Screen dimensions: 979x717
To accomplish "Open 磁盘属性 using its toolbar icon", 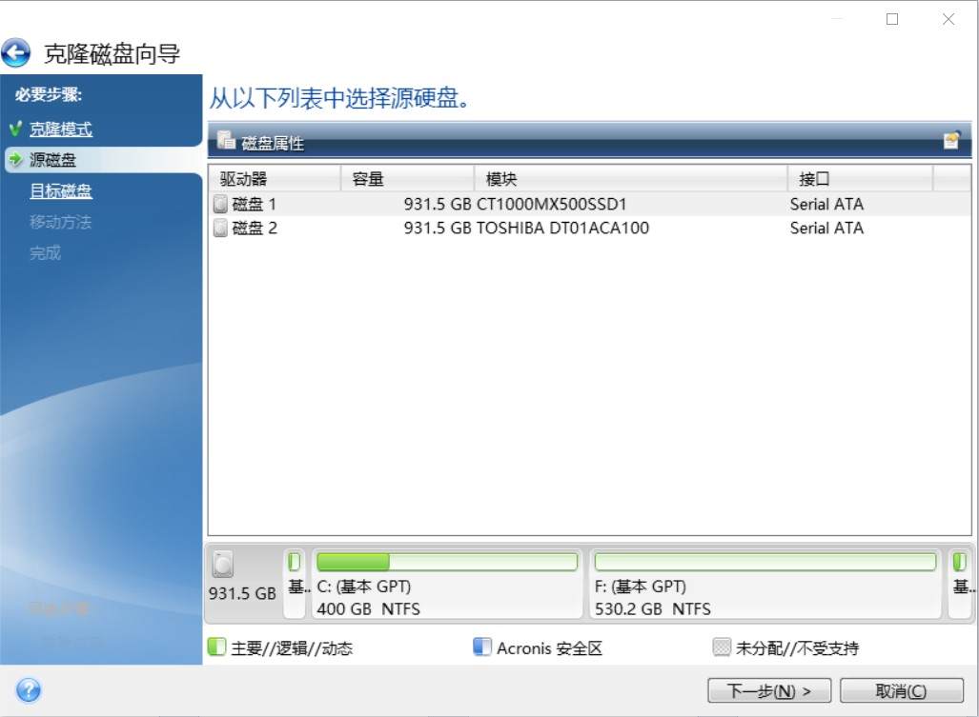I will click(x=226, y=139).
